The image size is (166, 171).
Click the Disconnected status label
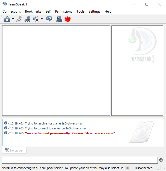click(144, 168)
